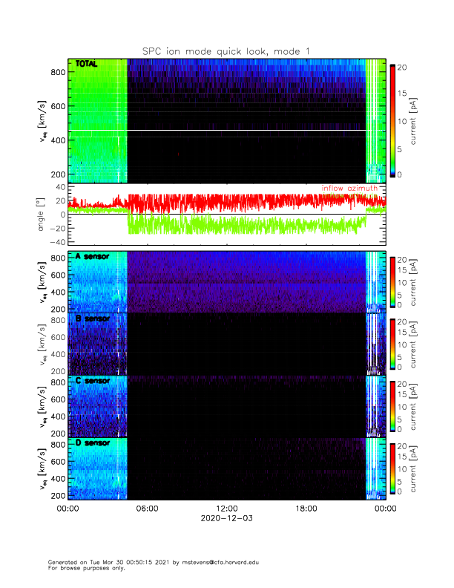The image size is (454, 588).
Task: Click the 'C sensor' panel label
Action: (x=92, y=381)
